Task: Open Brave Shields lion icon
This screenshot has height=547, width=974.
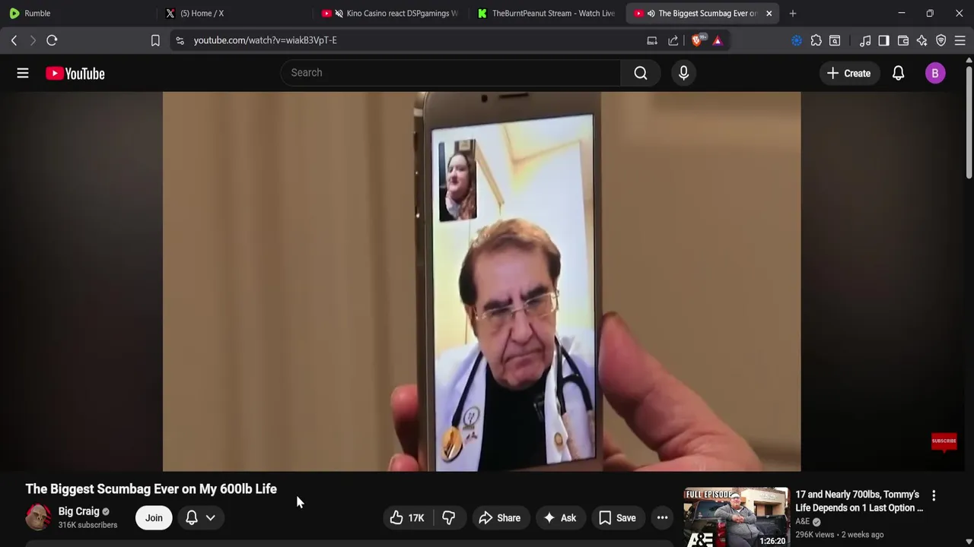Action: pos(697,40)
